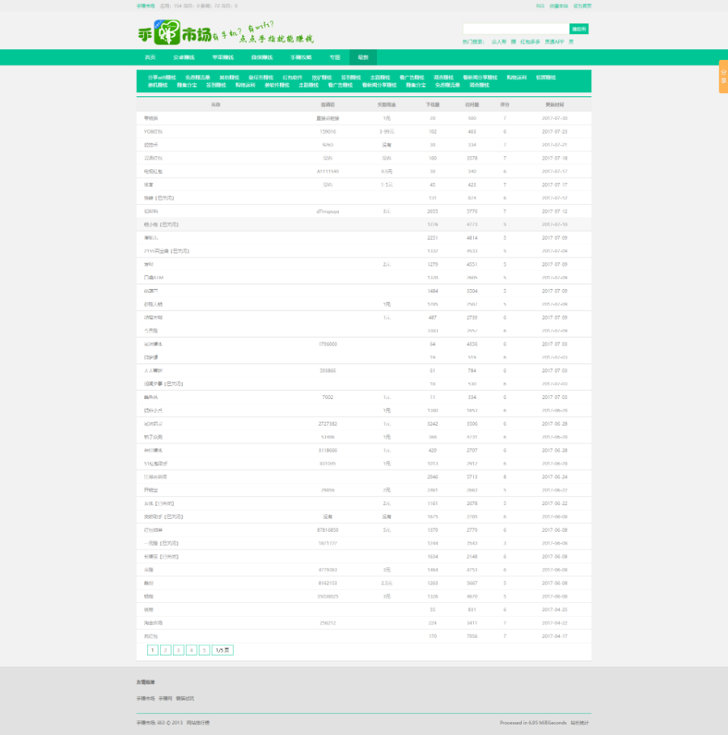
Task: Focus the app search input field
Action: 514,29
